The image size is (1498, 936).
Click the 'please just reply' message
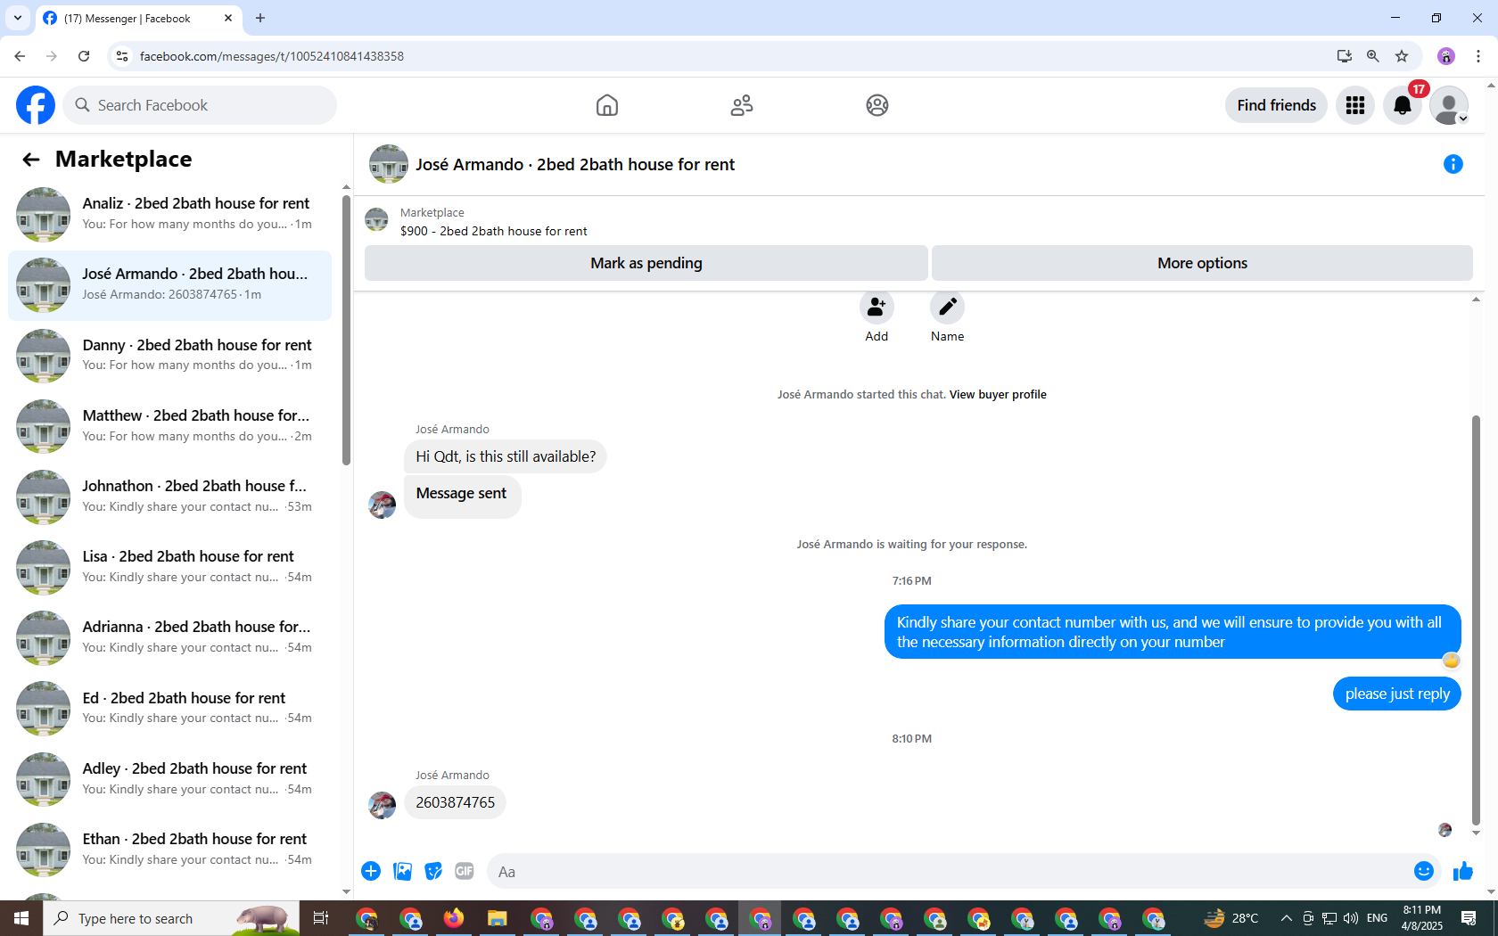(x=1397, y=694)
